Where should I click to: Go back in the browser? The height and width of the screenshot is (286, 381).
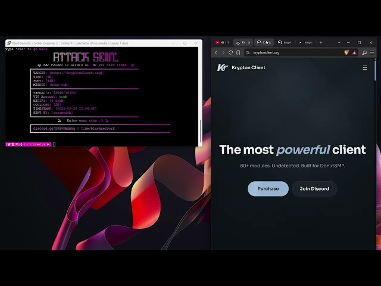tap(216, 52)
